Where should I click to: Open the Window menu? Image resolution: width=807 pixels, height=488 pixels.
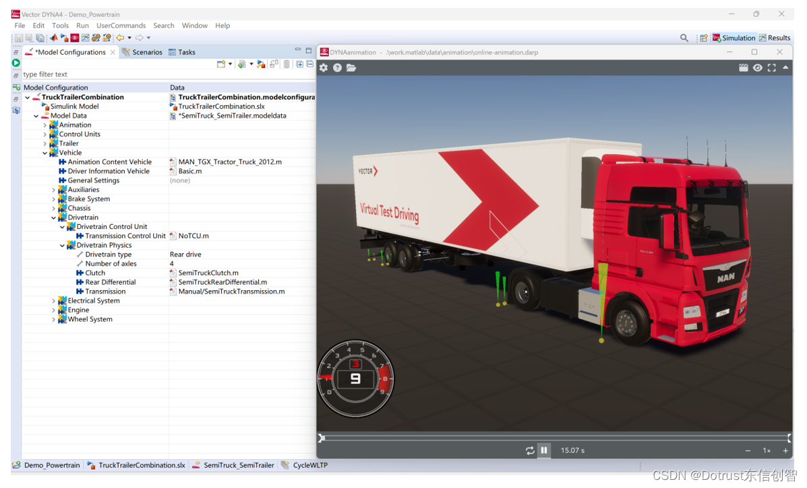coord(195,25)
